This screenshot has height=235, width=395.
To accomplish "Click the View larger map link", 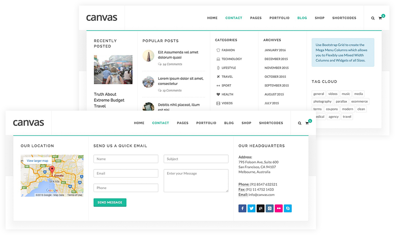I will tap(38, 161).
